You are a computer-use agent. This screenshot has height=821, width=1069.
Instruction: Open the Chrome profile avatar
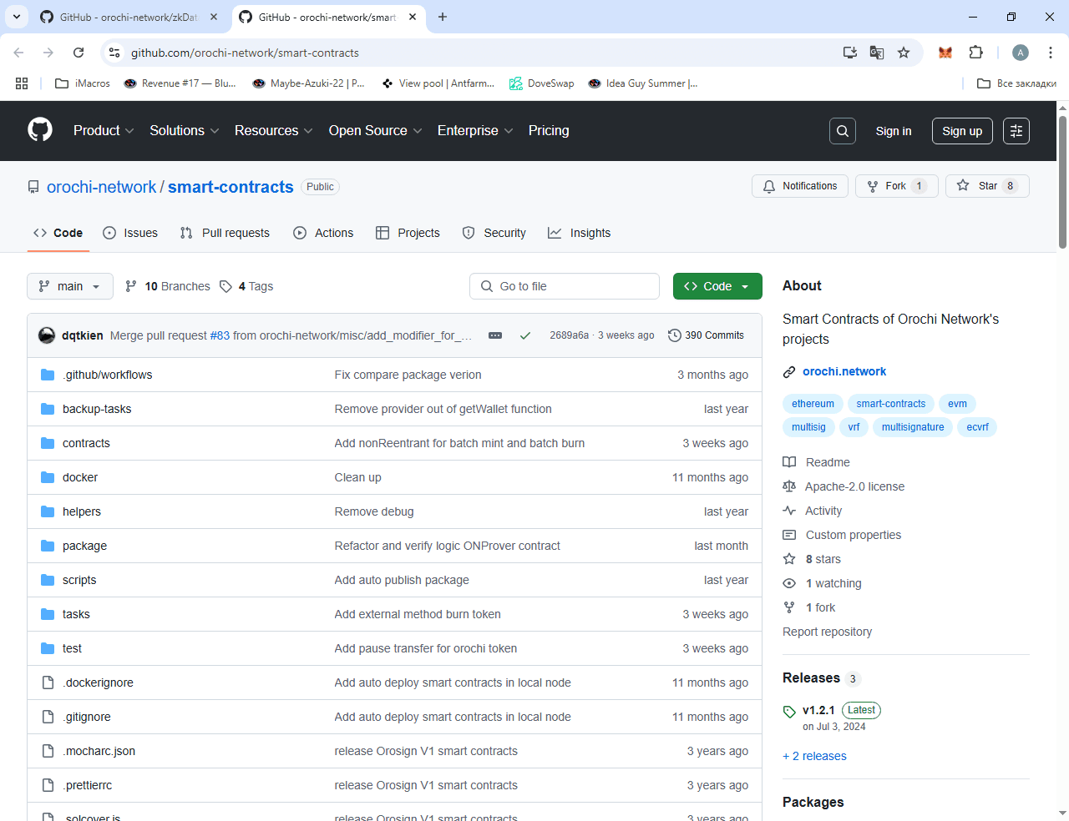[1021, 53]
